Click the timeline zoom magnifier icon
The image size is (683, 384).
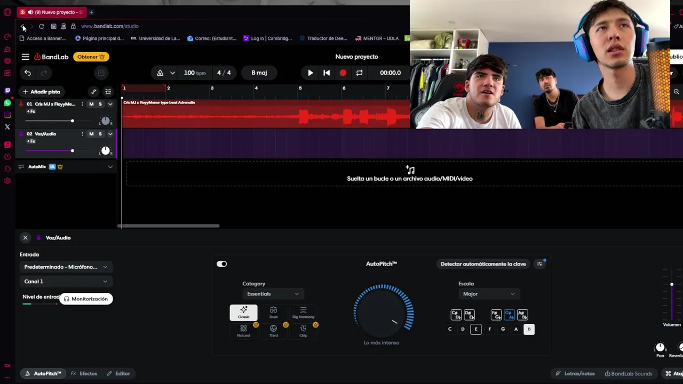tap(676, 92)
